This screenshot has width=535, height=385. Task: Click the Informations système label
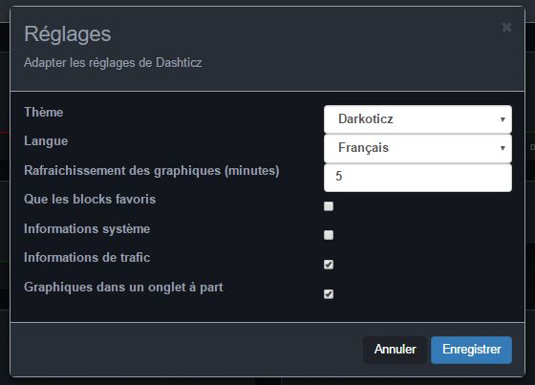click(87, 228)
